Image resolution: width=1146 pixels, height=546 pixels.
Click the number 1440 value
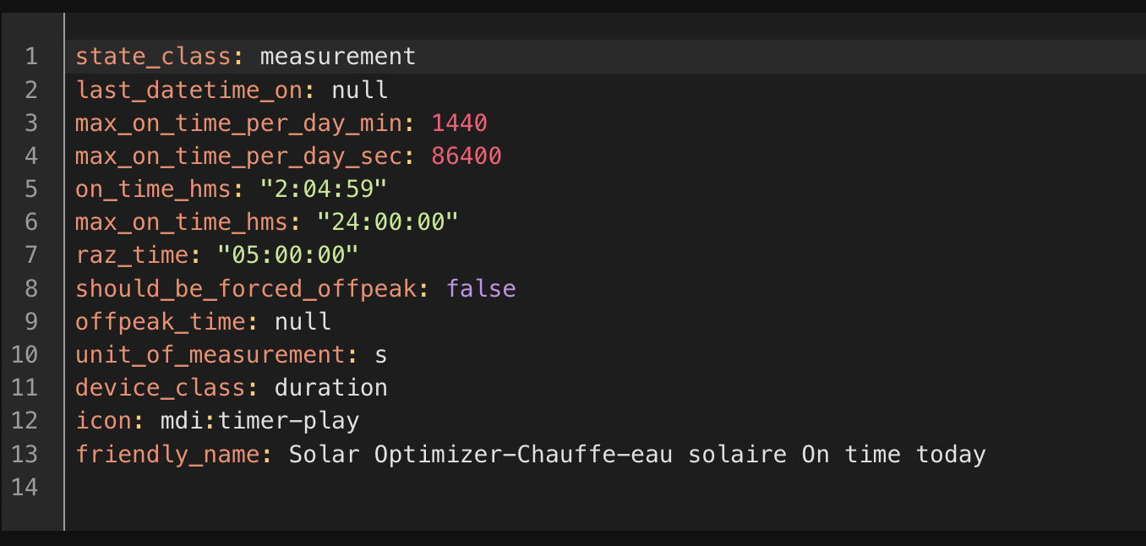click(459, 123)
